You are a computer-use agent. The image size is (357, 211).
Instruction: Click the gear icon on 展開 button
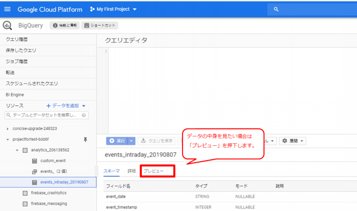(x=285, y=141)
